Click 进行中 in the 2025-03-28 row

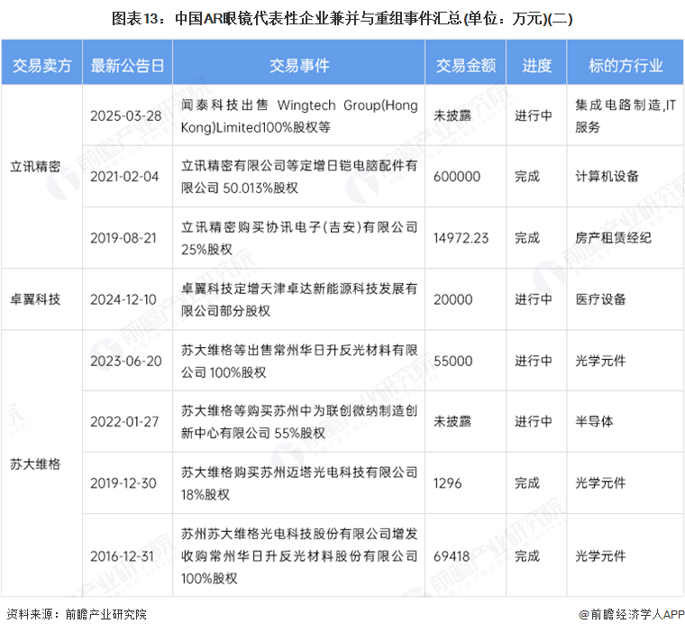pyautogui.click(x=534, y=115)
